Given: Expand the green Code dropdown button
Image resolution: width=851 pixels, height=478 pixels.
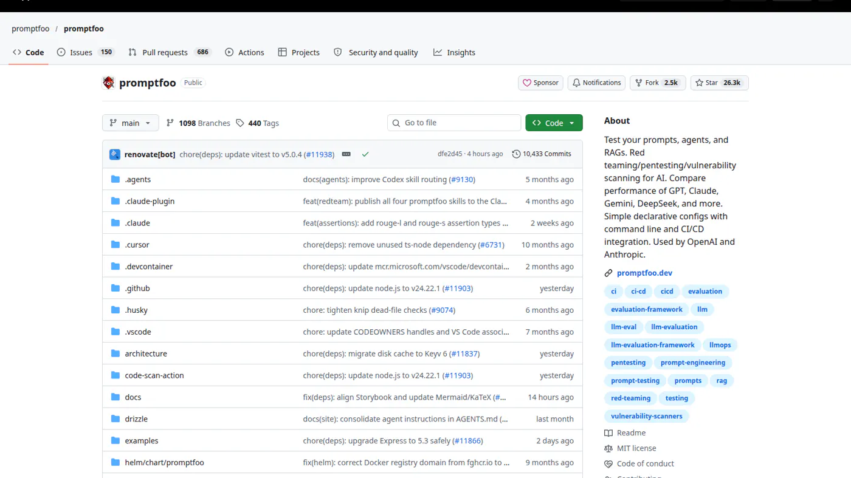Looking at the screenshot, I should point(554,123).
